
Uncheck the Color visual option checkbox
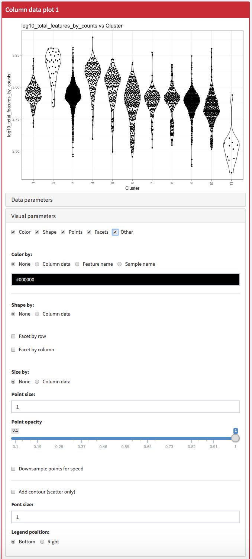tap(13, 232)
